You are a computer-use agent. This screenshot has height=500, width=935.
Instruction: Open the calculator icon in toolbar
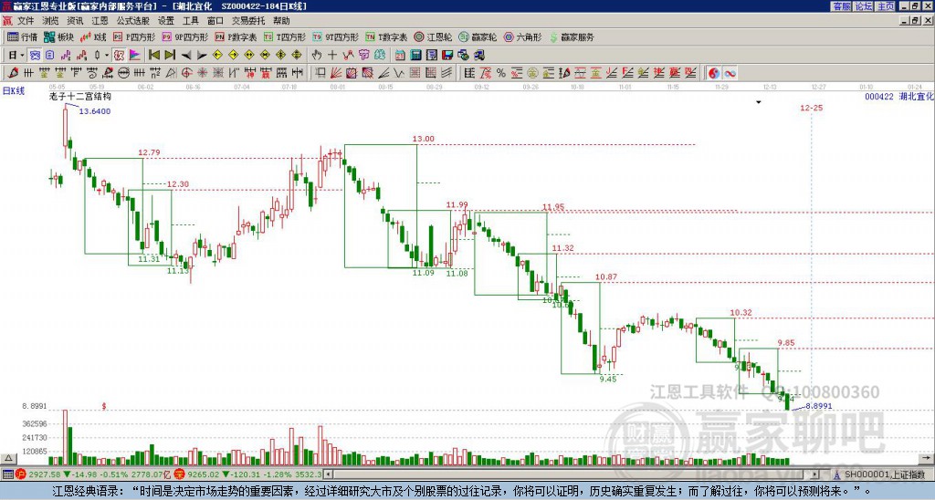point(415,56)
